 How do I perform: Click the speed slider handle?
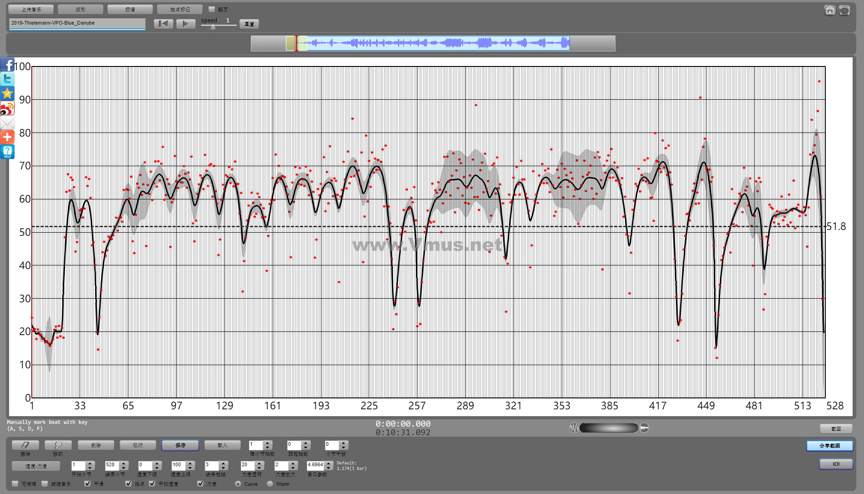coord(213,27)
